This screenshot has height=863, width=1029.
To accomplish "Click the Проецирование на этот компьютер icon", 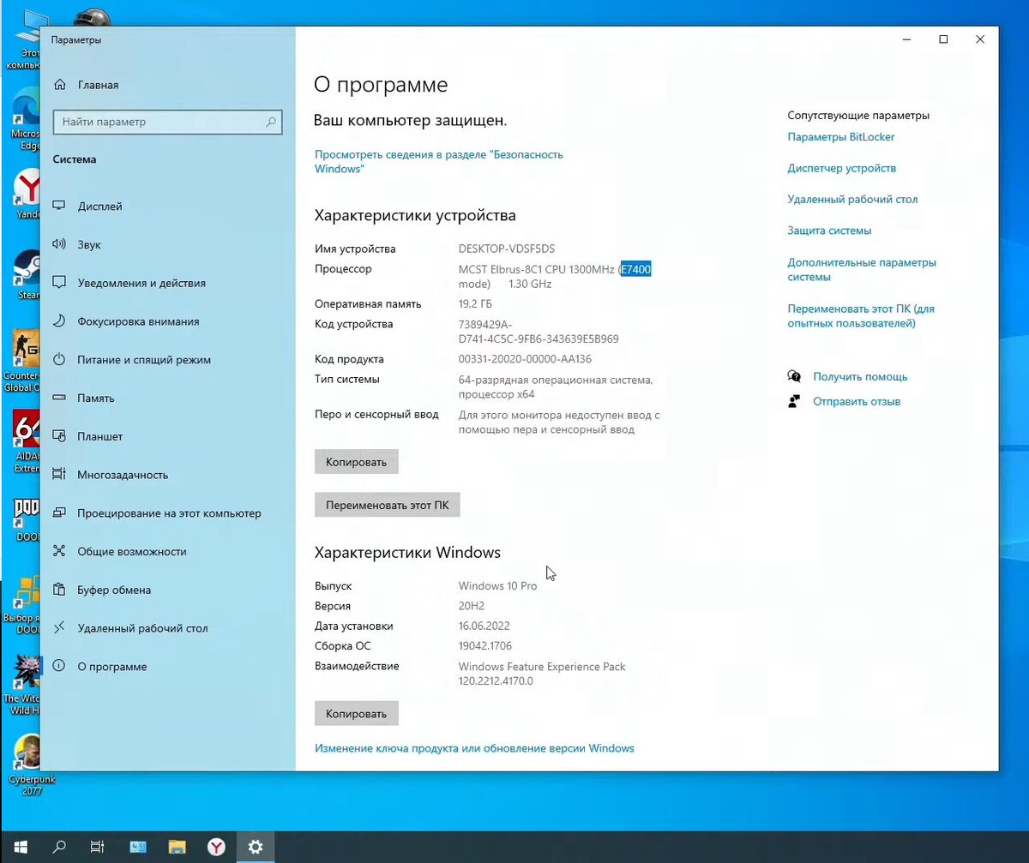I will [x=59, y=513].
